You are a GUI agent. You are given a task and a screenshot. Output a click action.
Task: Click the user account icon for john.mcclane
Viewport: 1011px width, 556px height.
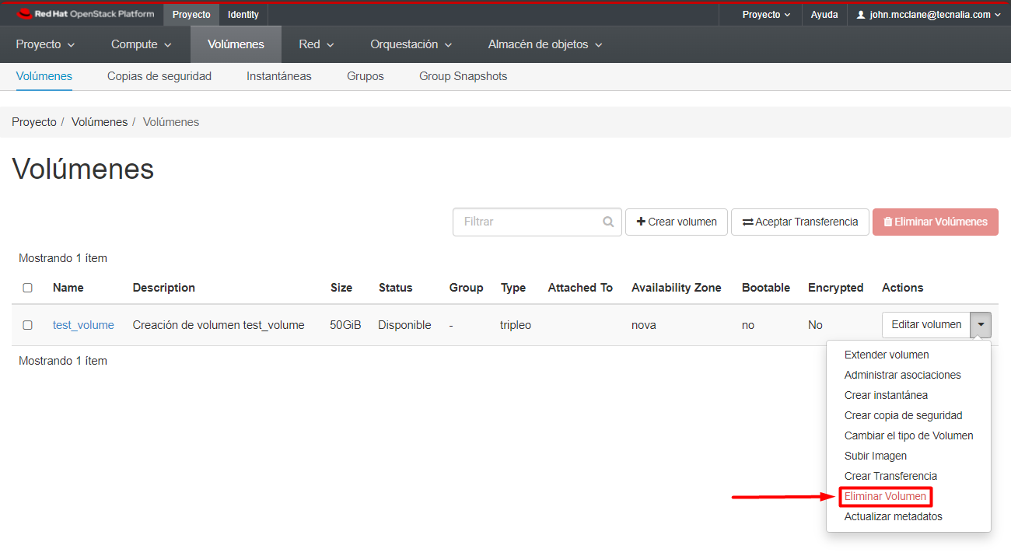coord(861,15)
